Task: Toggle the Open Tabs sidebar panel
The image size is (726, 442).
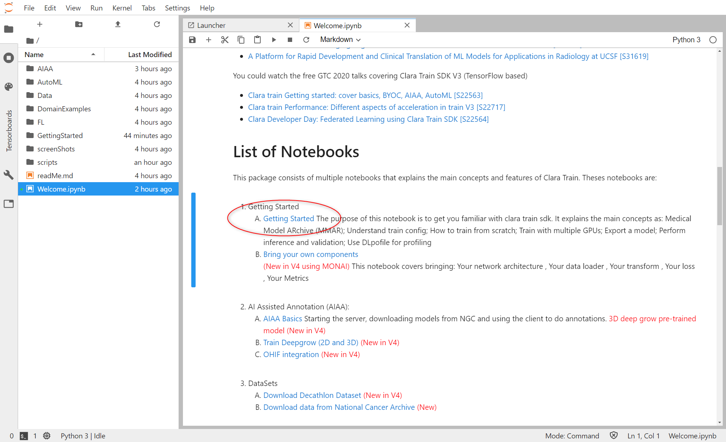Action: (9, 204)
